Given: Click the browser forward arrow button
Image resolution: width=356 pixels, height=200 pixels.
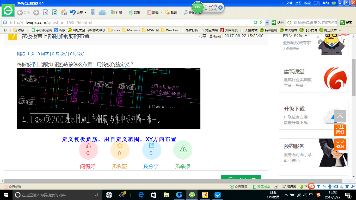Looking at the screenshot, I should point(36,12).
